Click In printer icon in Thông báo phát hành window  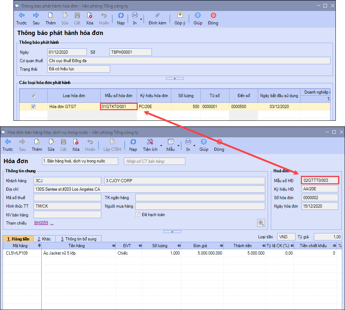point(135,16)
